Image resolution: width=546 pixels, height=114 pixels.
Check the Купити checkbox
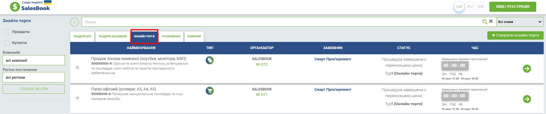coord(7,43)
